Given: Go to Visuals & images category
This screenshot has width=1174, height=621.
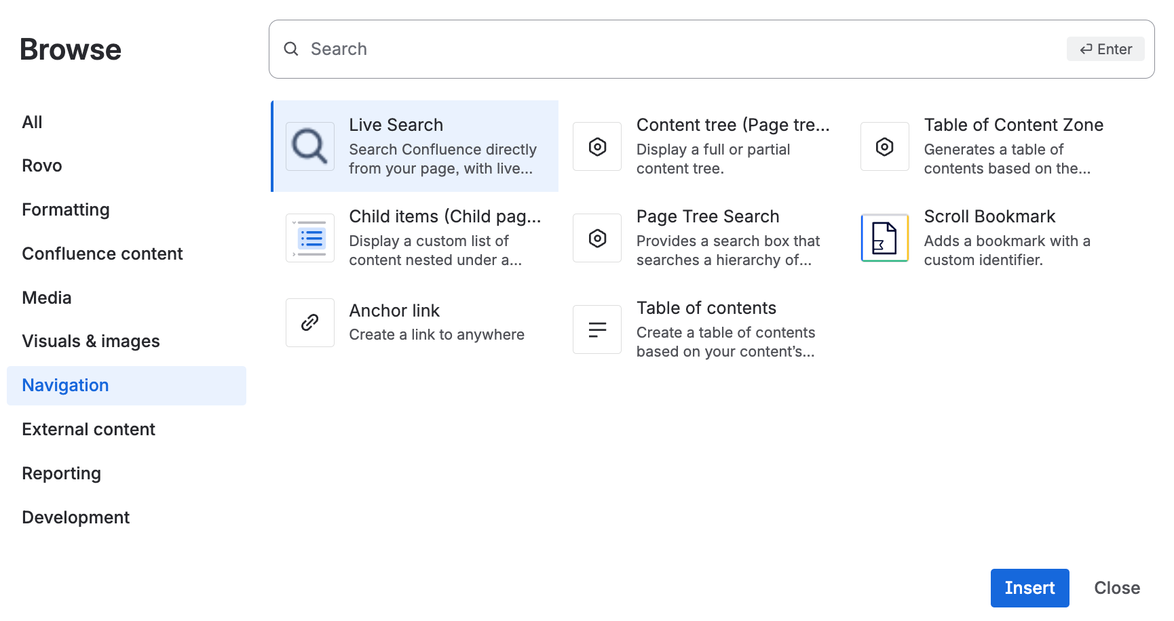Looking at the screenshot, I should click(x=91, y=341).
